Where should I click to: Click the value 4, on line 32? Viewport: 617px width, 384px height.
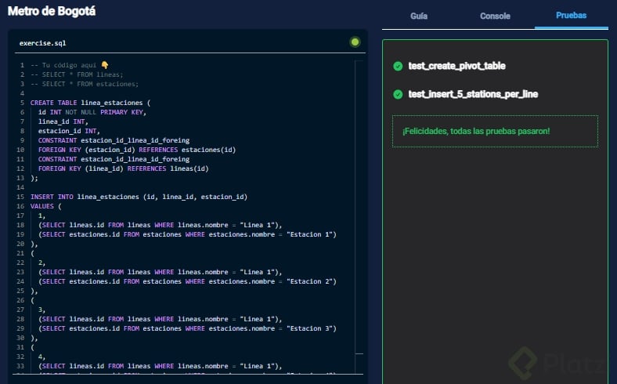pyautogui.click(x=41, y=357)
